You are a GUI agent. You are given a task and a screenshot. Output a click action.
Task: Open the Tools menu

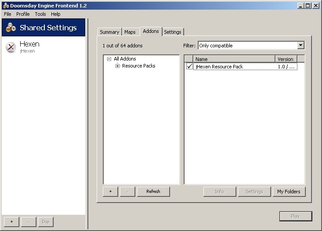[40, 14]
